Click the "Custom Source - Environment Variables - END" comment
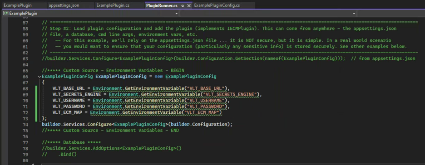This screenshot has width=425, height=165. (110, 131)
